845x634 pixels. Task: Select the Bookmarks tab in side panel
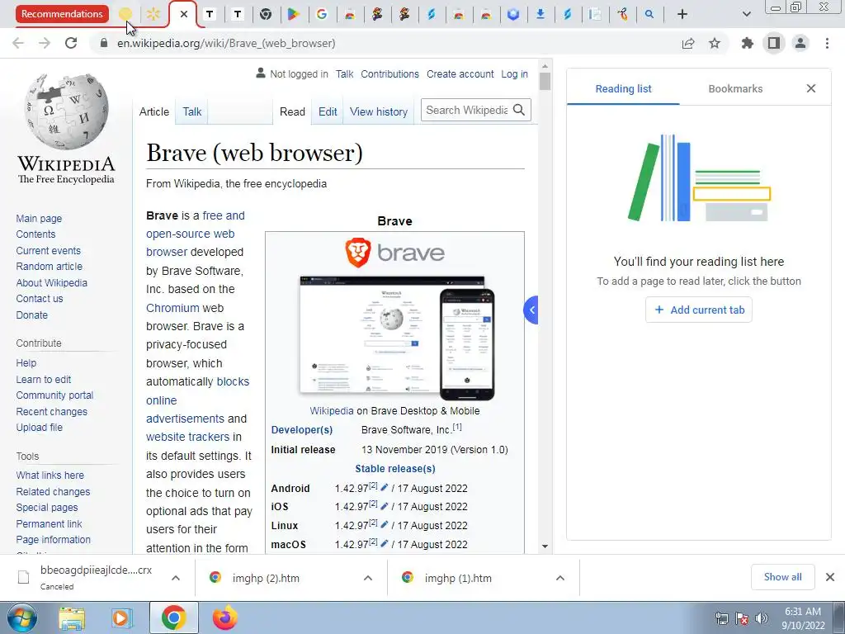[735, 88]
